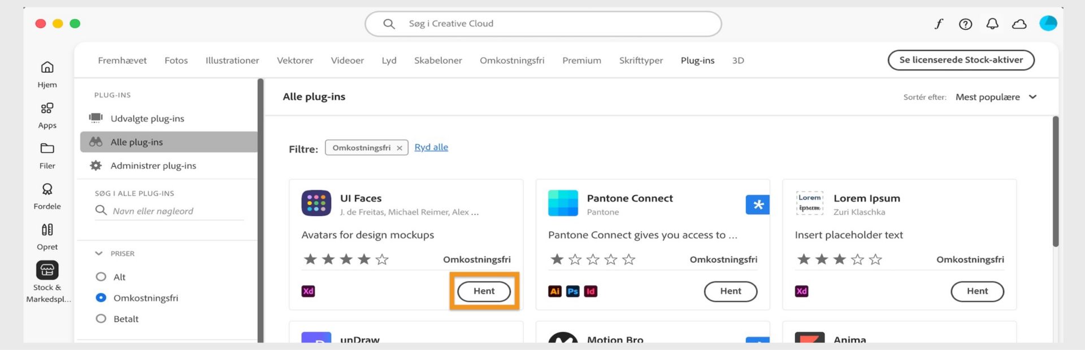Remove the Omkostningsfri filter chip

click(400, 148)
